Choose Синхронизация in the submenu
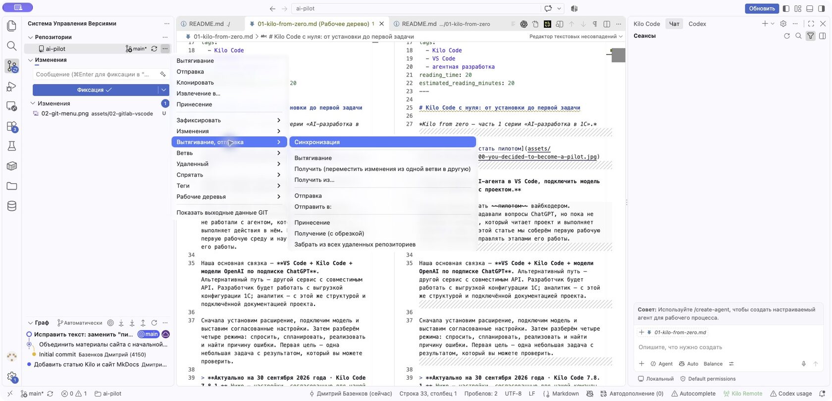832x401 pixels. (382, 142)
